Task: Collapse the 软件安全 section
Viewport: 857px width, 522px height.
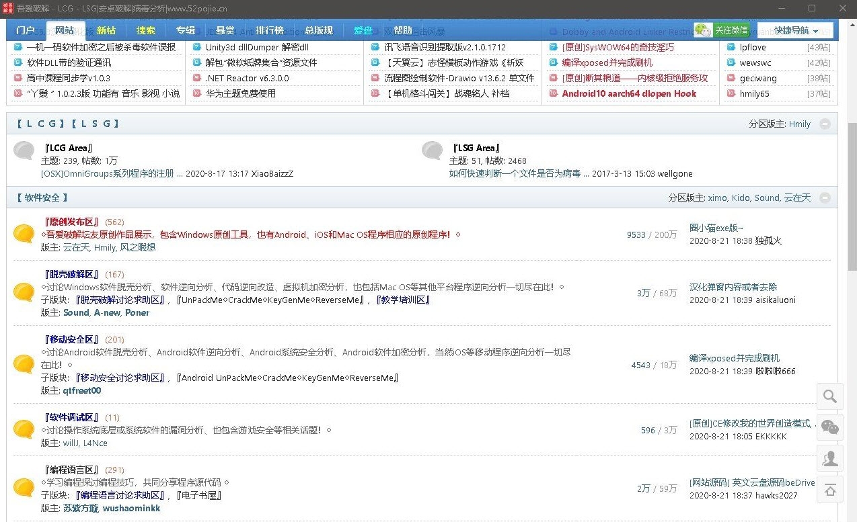Action: pos(825,198)
